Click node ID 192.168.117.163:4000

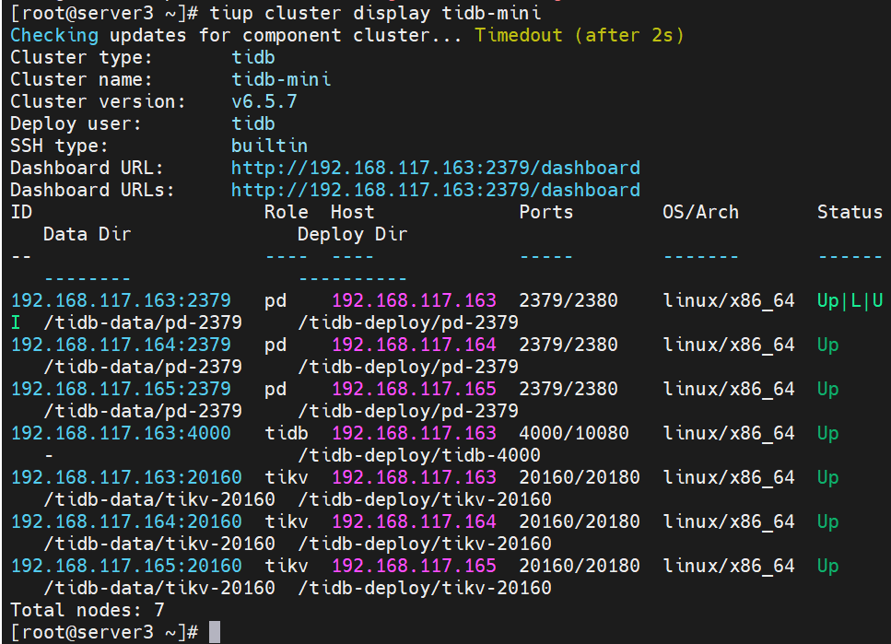[x=121, y=434]
